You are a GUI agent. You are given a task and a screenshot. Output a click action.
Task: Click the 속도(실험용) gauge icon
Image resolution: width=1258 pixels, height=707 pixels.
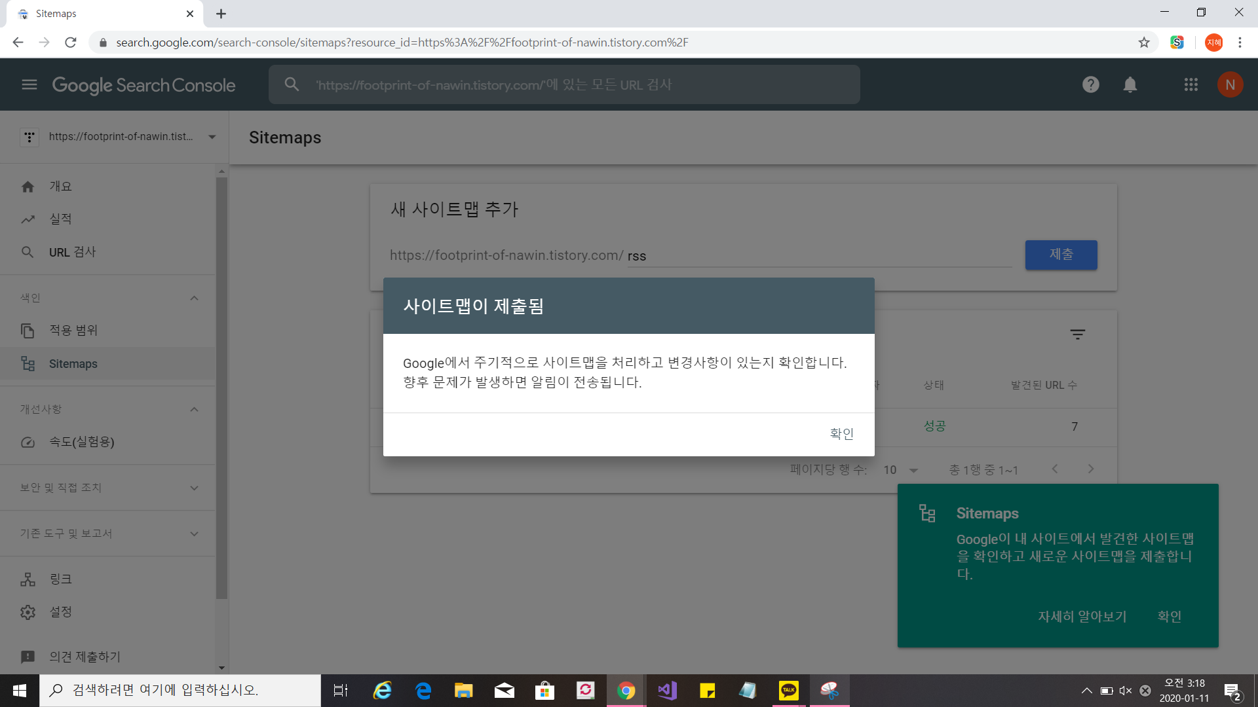[28, 442]
